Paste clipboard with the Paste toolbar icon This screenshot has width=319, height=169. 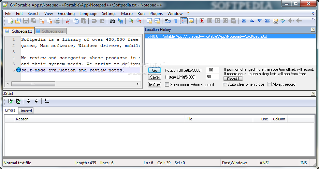point(83,21)
